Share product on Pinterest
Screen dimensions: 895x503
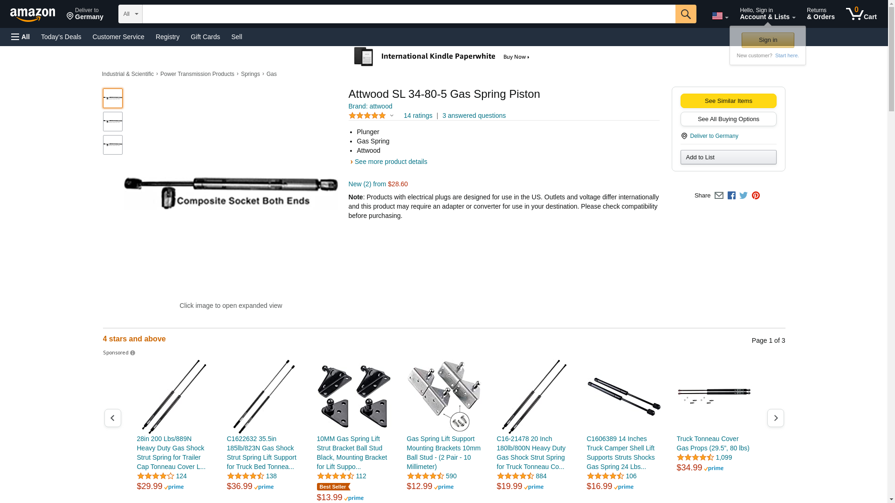click(756, 196)
